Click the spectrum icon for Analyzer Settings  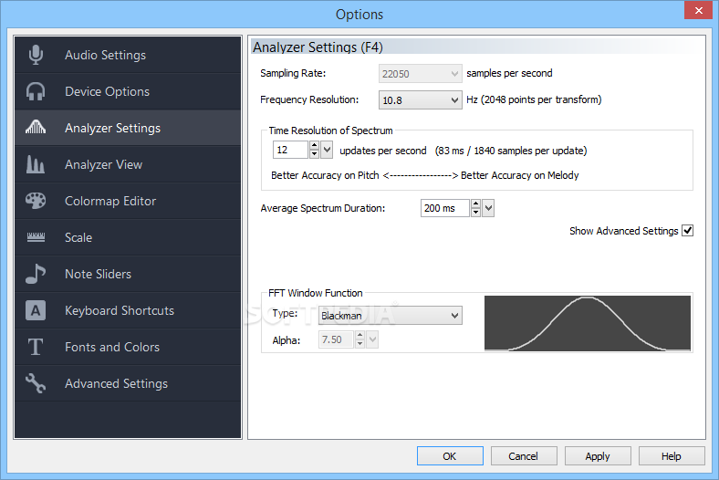(36, 127)
